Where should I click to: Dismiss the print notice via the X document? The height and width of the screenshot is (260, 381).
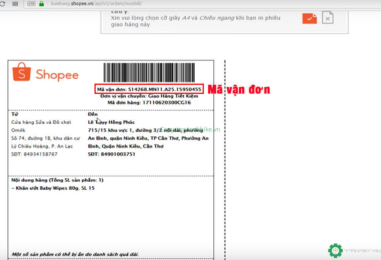pyautogui.click(x=328, y=18)
